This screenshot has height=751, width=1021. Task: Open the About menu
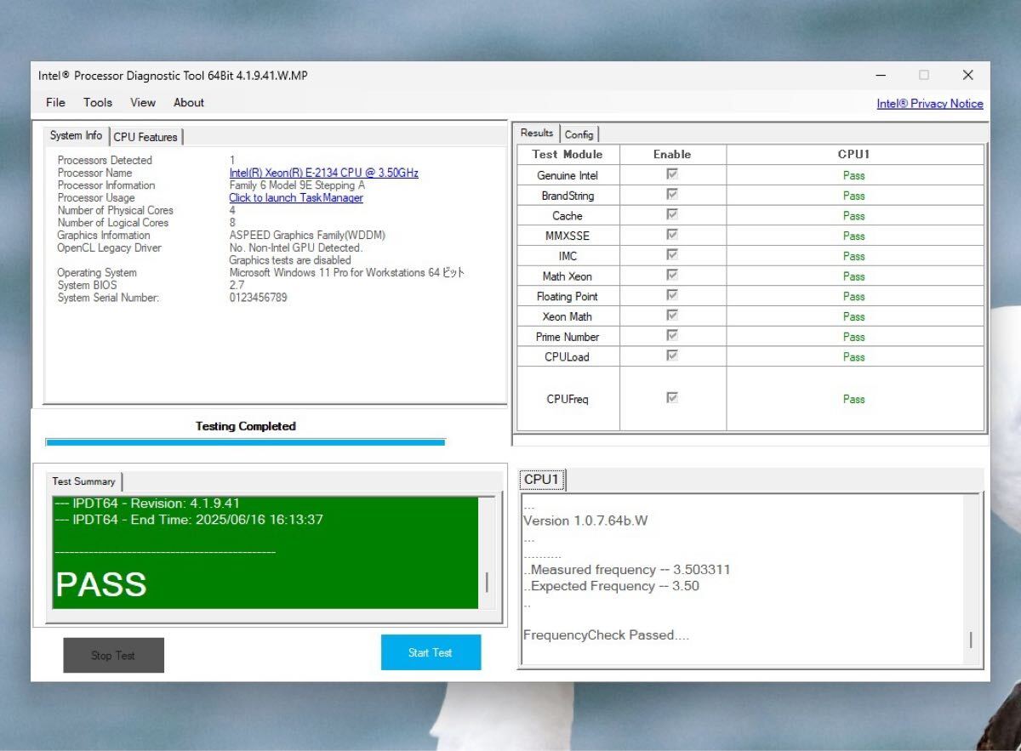(189, 102)
